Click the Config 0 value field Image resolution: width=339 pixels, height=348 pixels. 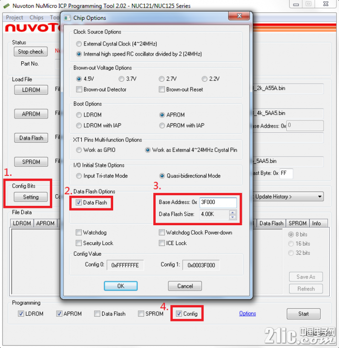tap(125, 265)
